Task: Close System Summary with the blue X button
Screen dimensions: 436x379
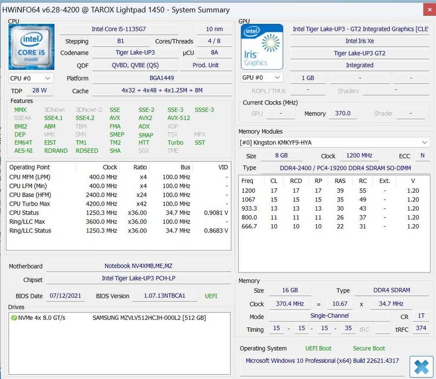Action: [421, 367]
